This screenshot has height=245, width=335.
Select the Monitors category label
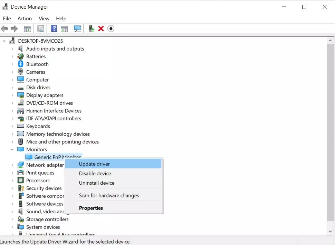[37, 150]
